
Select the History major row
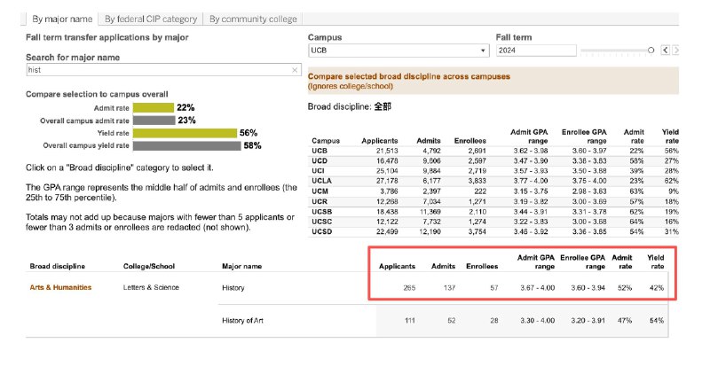point(443,288)
